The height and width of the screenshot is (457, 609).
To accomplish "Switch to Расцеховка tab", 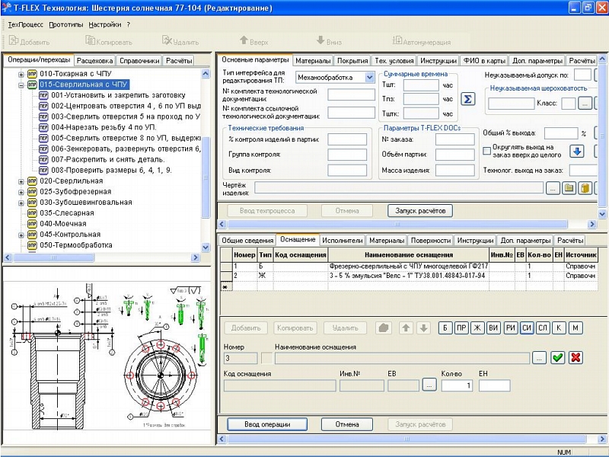I will click(x=94, y=61).
